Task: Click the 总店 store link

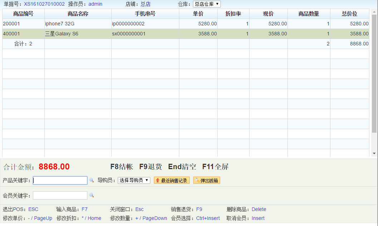Action: (x=145, y=4)
